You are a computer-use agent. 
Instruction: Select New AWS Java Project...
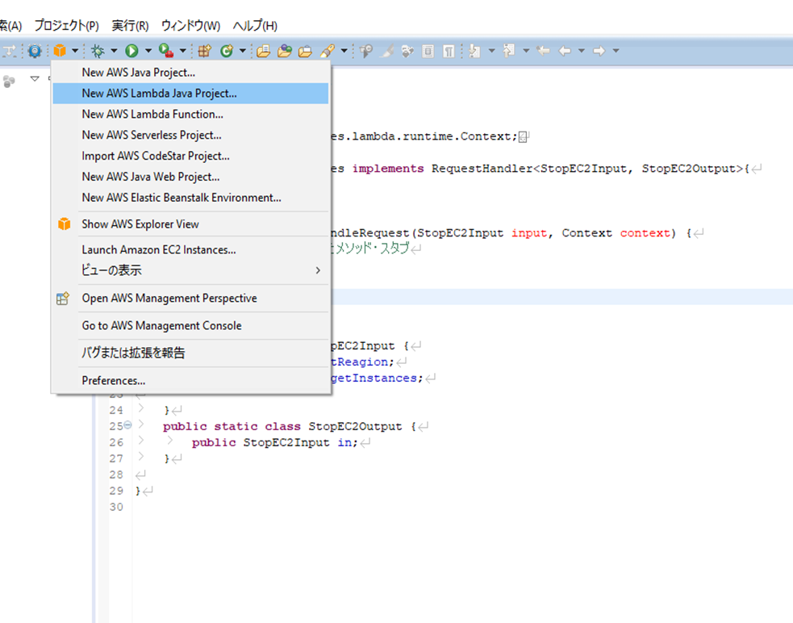pyautogui.click(x=190, y=73)
